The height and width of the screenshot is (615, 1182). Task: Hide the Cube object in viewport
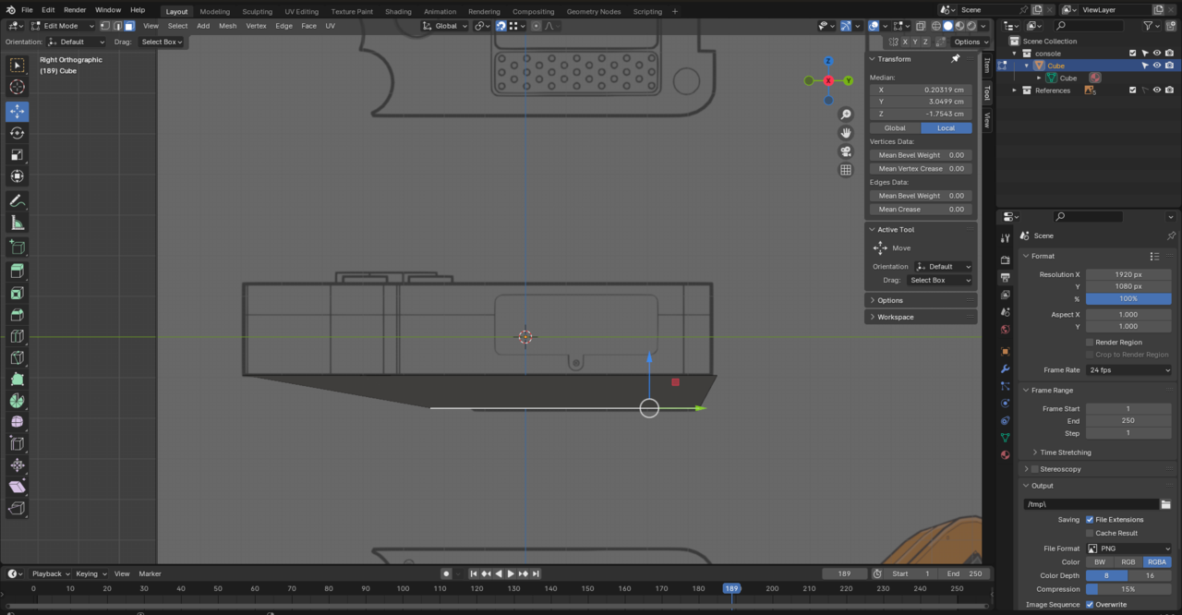pos(1157,66)
